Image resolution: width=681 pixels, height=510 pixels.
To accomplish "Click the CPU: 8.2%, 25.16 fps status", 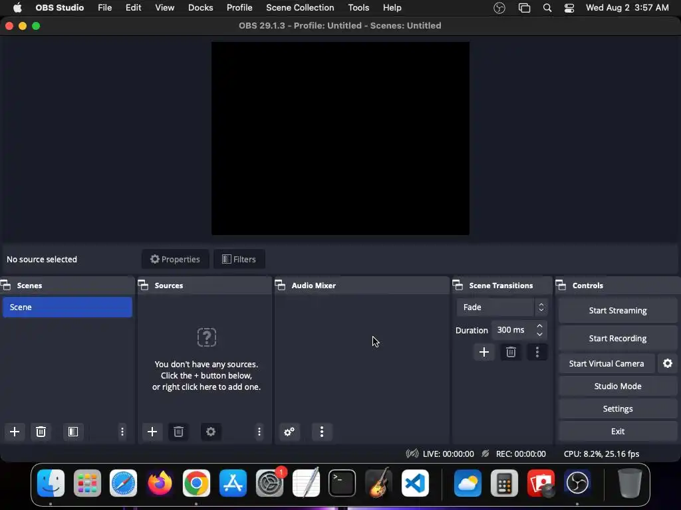I will click(601, 454).
